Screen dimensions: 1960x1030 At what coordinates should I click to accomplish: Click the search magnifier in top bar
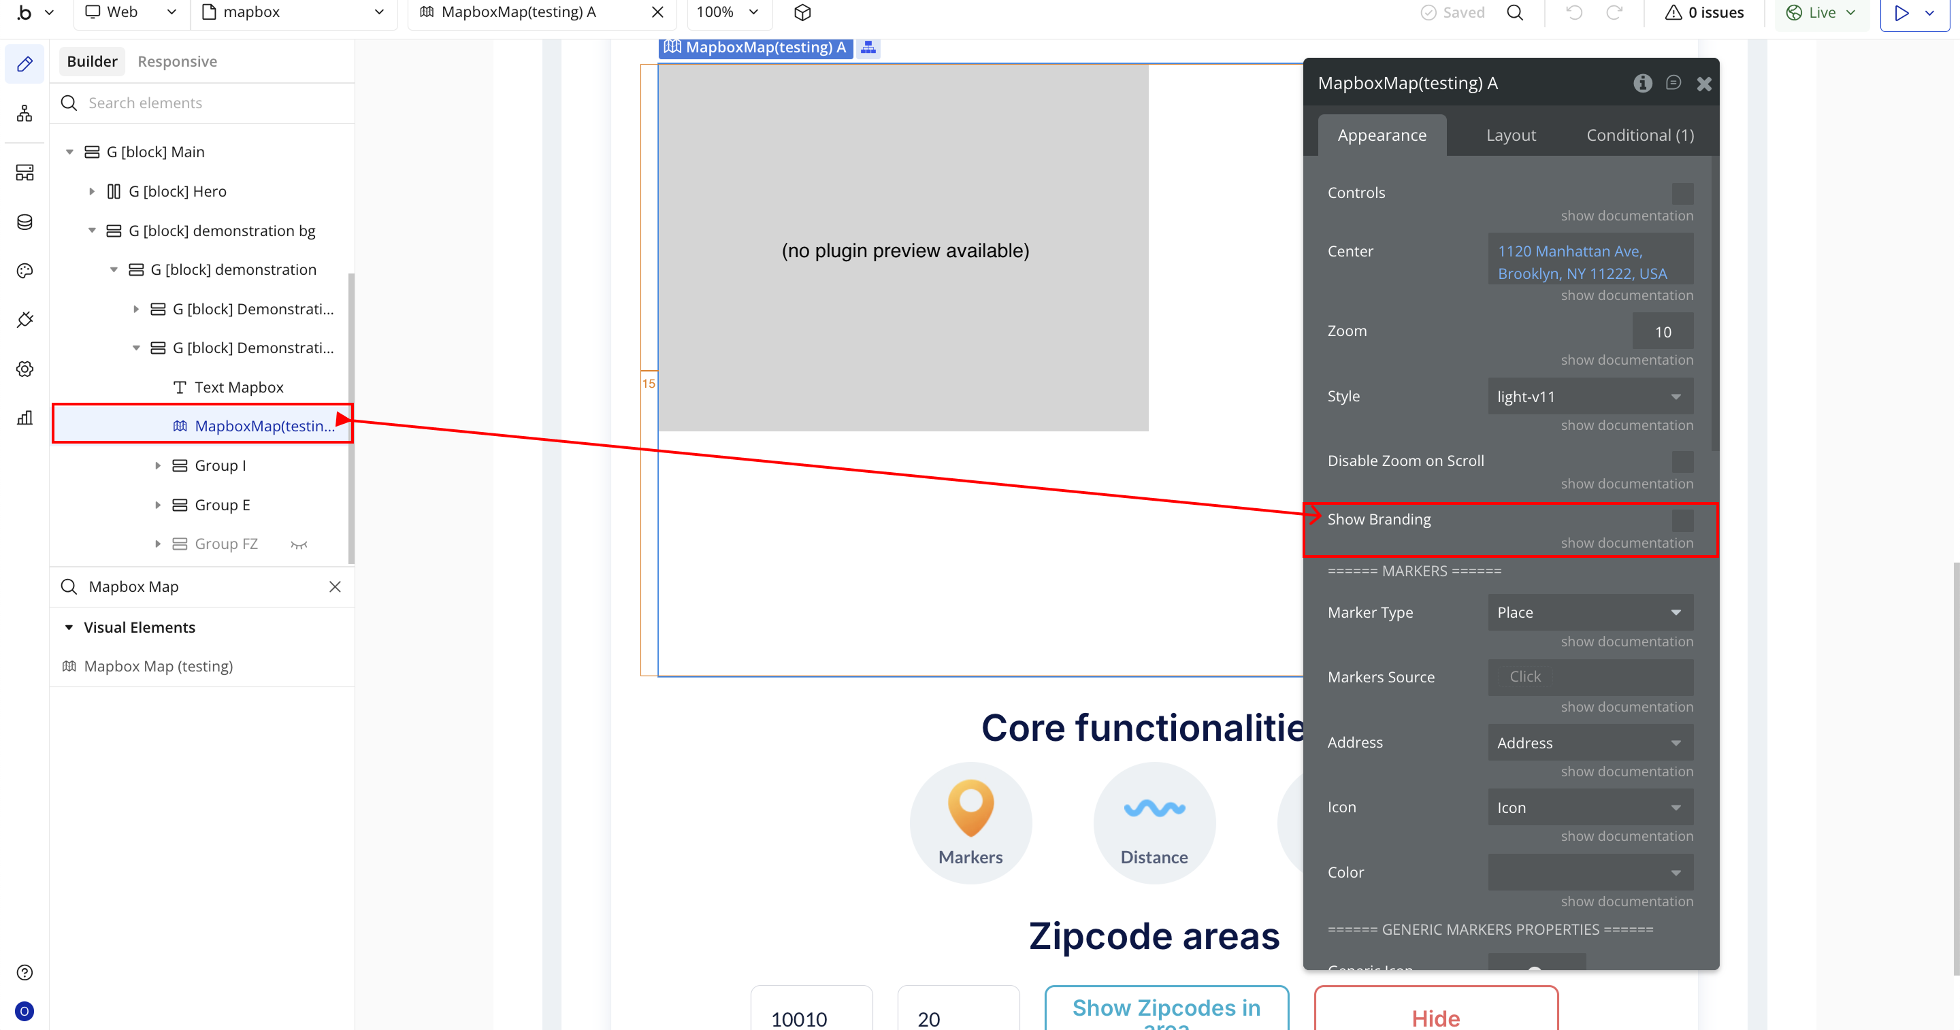[1515, 12]
